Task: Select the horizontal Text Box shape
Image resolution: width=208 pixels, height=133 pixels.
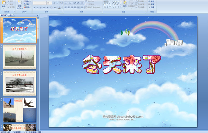Action: point(105,1)
